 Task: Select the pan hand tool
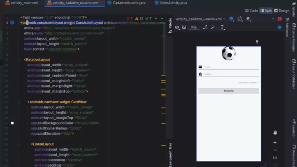point(275,133)
